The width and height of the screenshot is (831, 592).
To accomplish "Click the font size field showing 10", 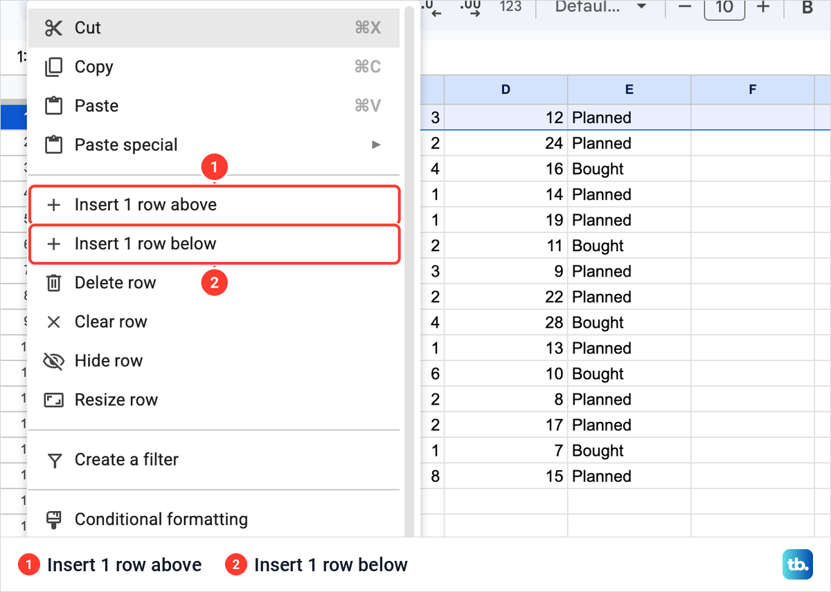I will click(x=724, y=8).
